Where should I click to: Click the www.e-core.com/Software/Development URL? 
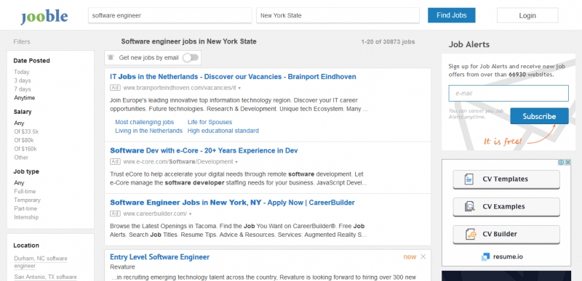pyautogui.click(x=178, y=162)
